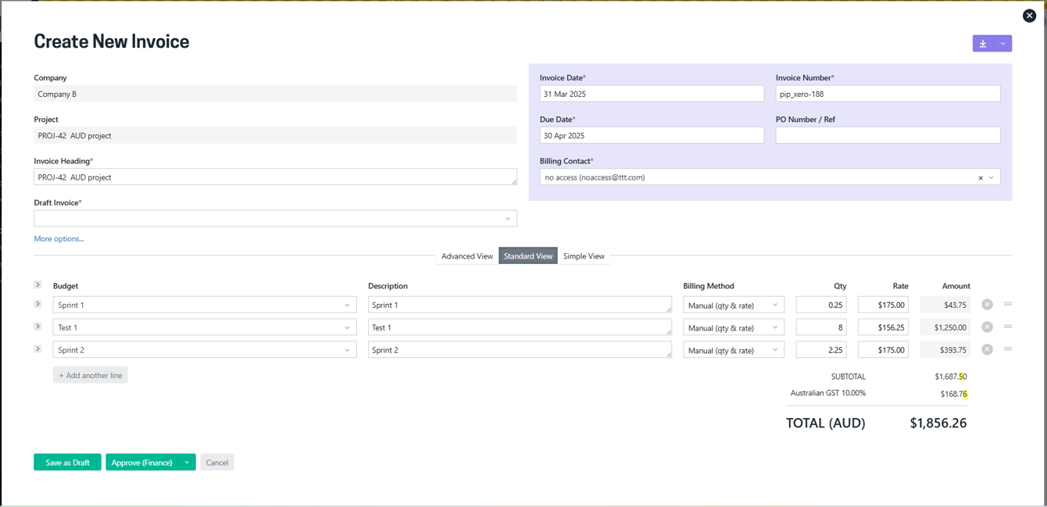Expand the Sprint 2 line details
Viewport: 1047px width, 507px height.
point(38,349)
